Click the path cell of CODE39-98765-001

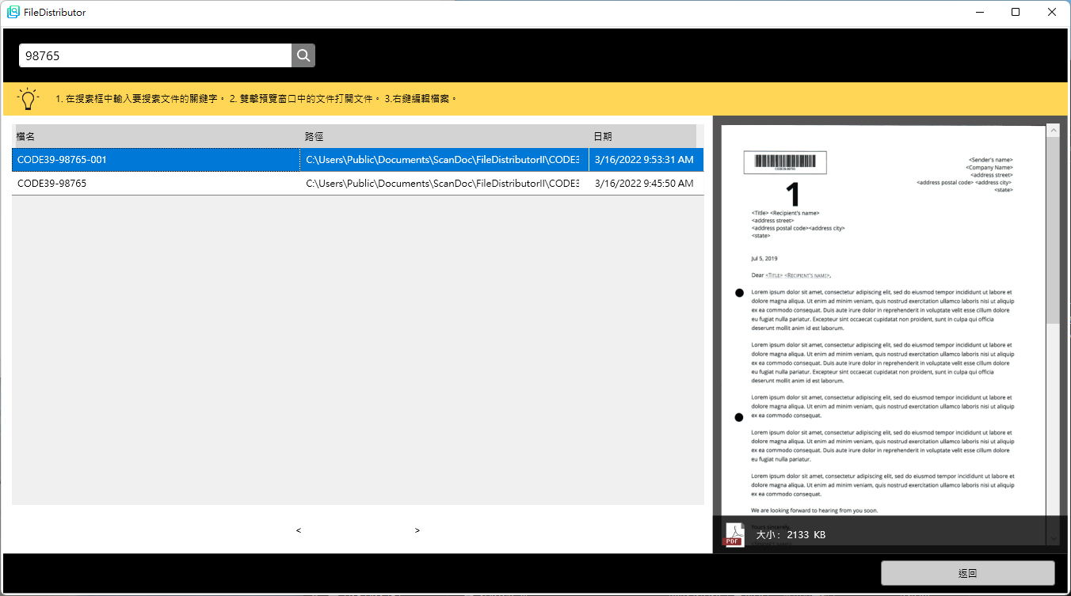(x=444, y=160)
